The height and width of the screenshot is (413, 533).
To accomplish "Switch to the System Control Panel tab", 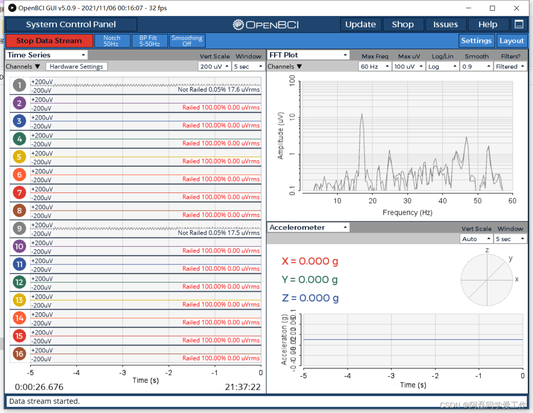I will (x=71, y=24).
